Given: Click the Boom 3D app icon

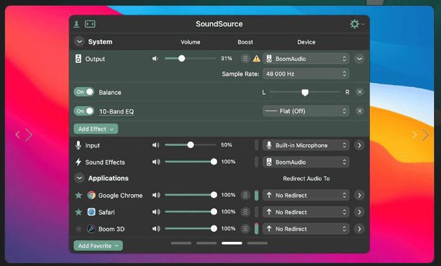Looking at the screenshot, I should click(92, 229).
